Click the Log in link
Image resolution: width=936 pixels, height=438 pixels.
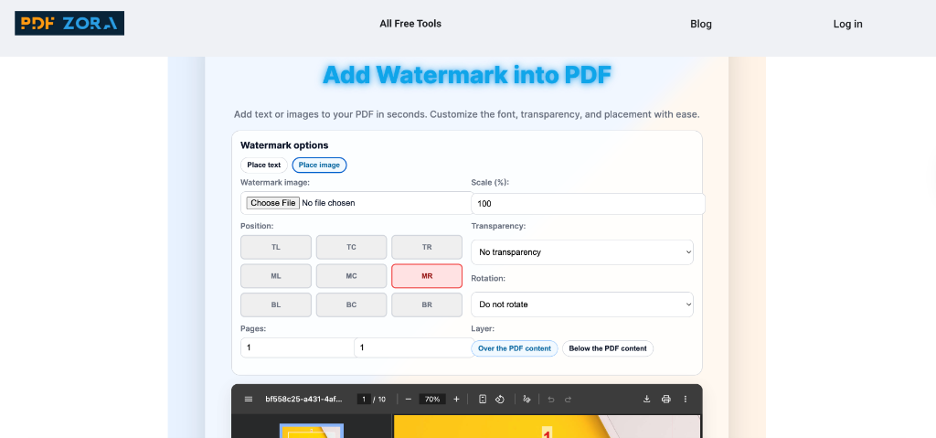847,24
